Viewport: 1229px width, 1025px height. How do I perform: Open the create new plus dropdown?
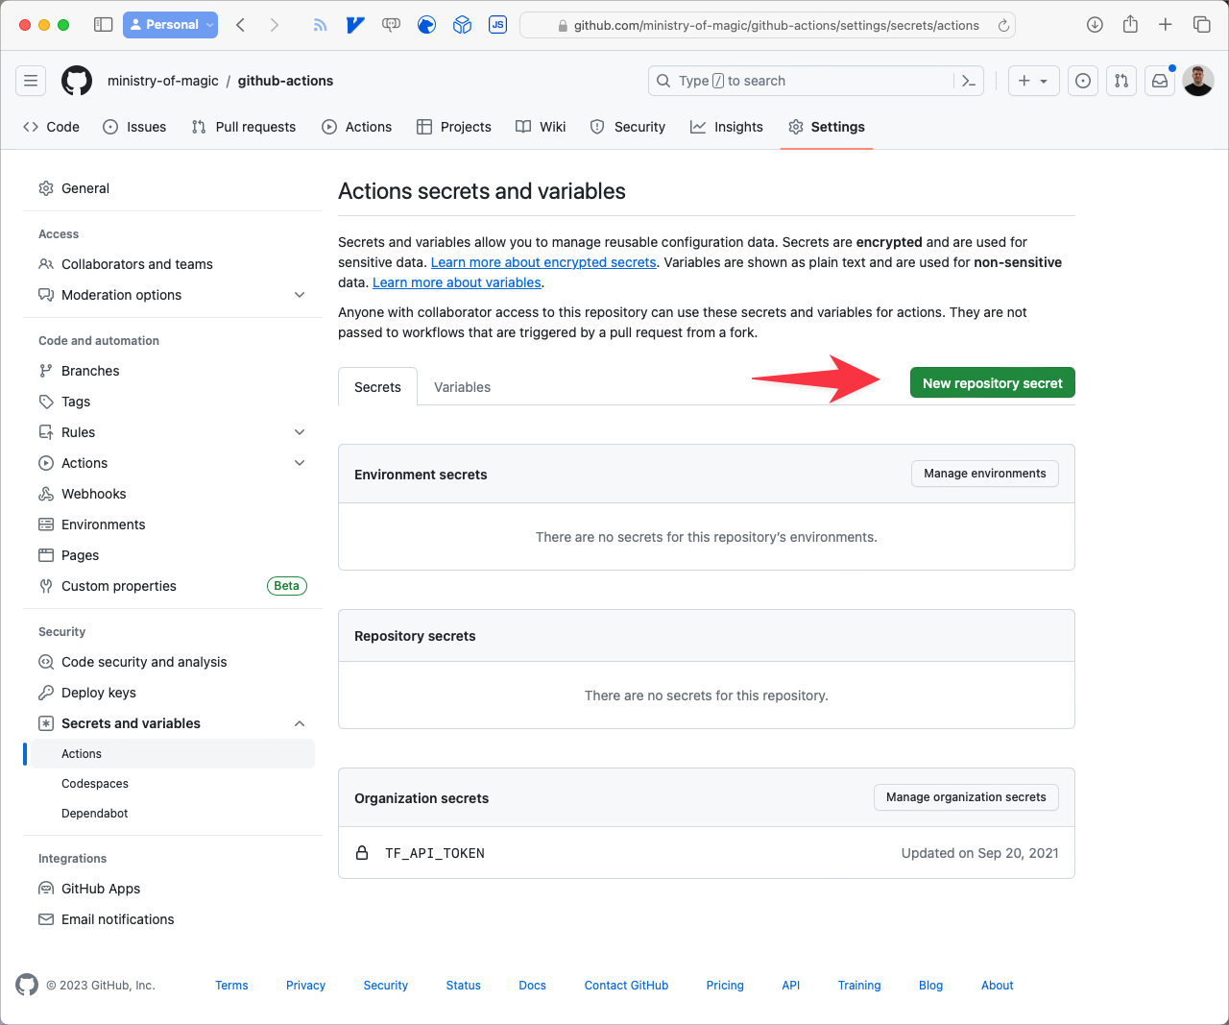click(x=1033, y=81)
